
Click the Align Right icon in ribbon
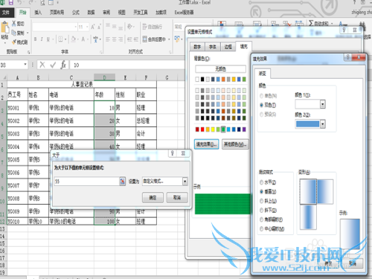121,39
